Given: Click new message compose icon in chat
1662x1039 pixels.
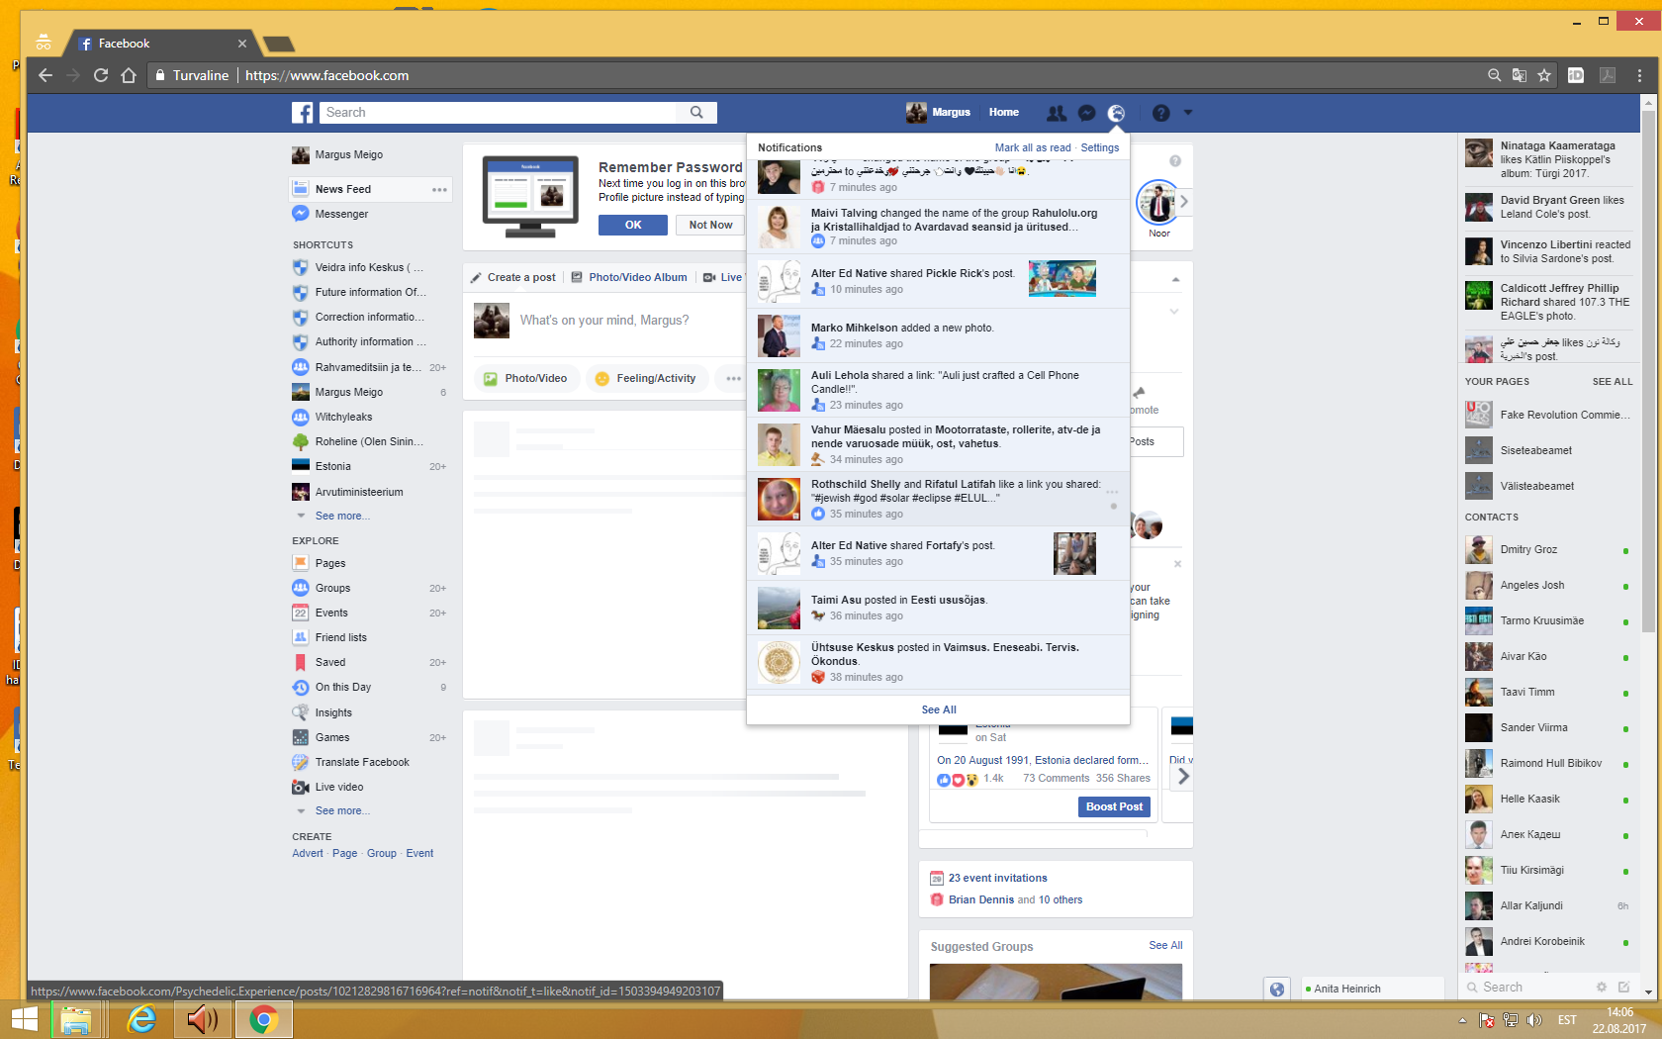Looking at the screenshot, I should pyautogui.click(x=1623, y=988).
